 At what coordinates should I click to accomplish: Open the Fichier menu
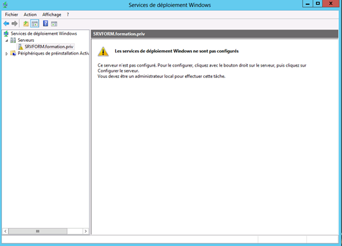(x=11, y=15)
